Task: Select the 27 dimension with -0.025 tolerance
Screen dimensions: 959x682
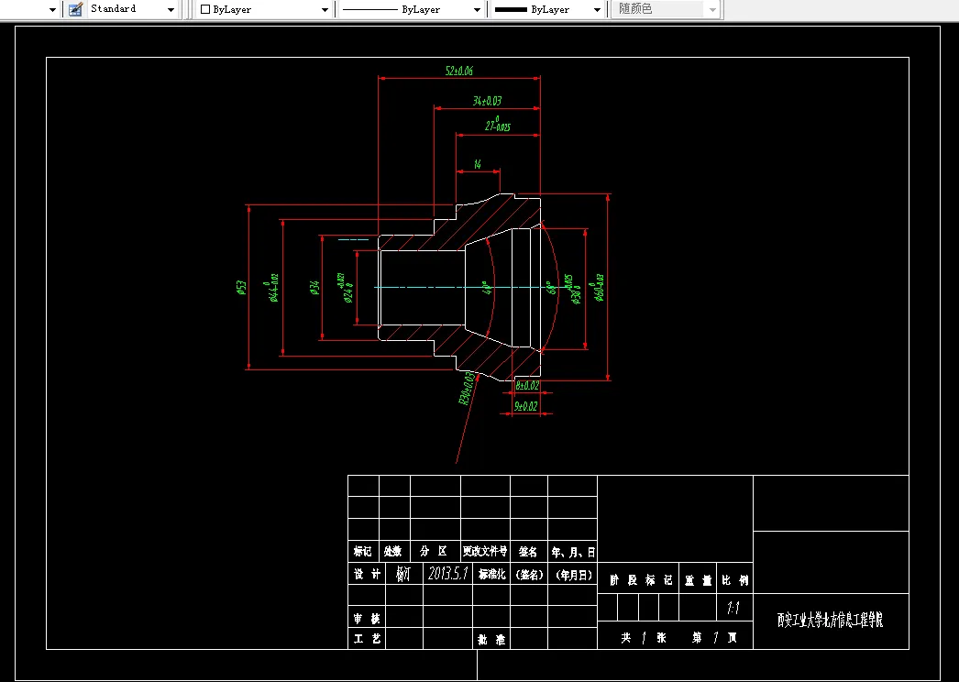Action: 497,125
